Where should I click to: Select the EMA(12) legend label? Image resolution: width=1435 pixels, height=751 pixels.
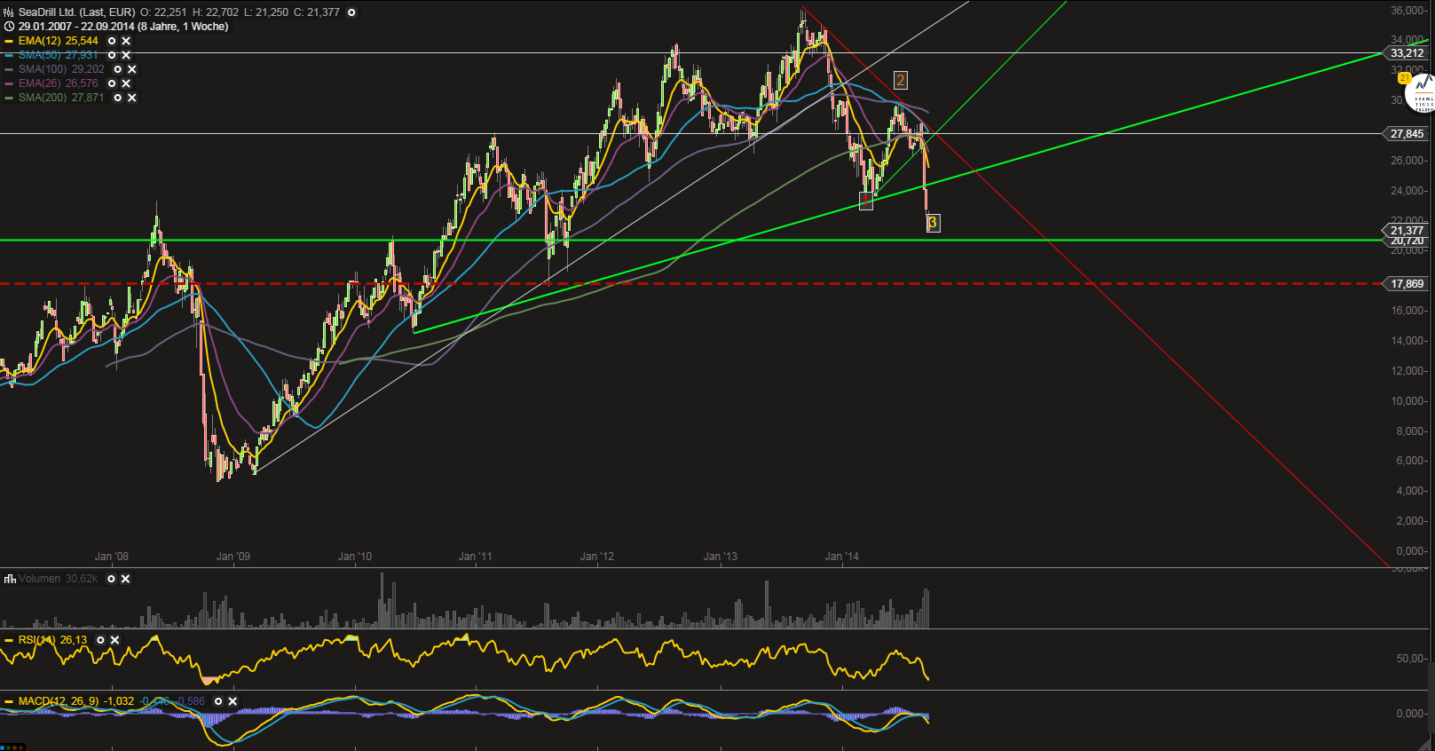(x=58, y=41)
